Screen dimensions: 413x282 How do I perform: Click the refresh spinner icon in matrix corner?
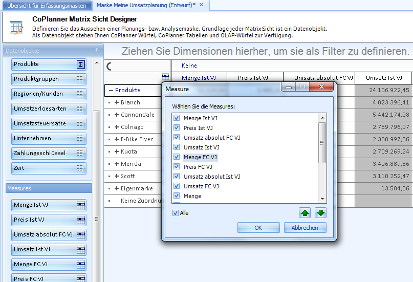click(110, 67)
